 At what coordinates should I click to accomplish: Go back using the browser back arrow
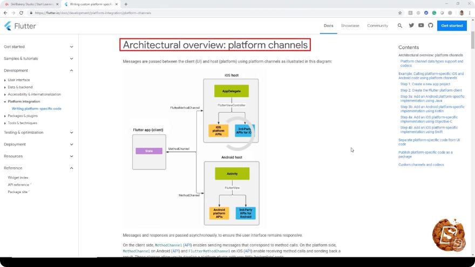pos(5,13)
